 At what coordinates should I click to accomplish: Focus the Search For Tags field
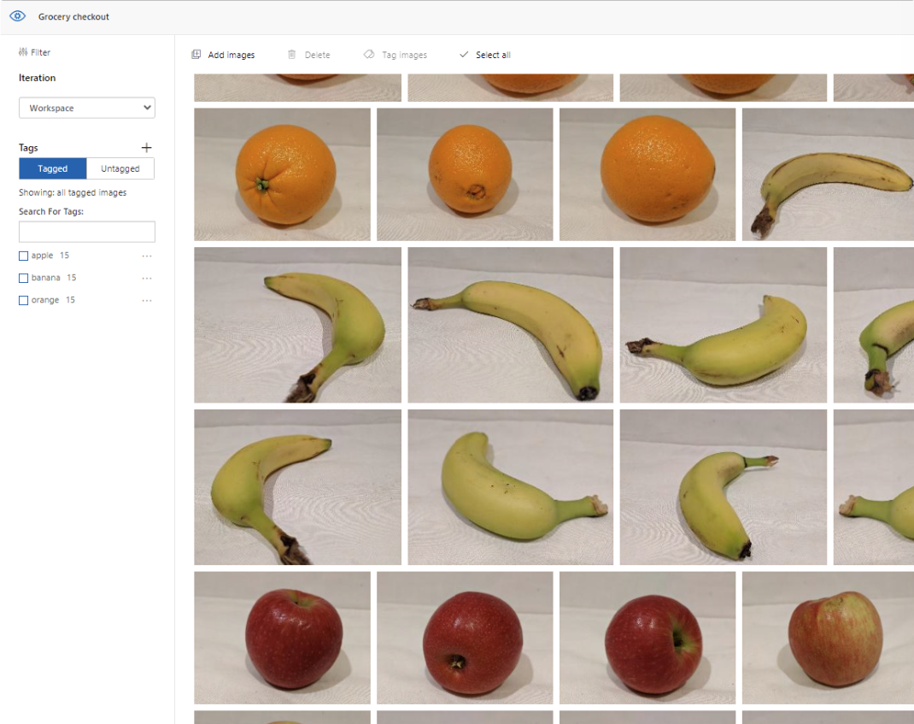(87, 232)
